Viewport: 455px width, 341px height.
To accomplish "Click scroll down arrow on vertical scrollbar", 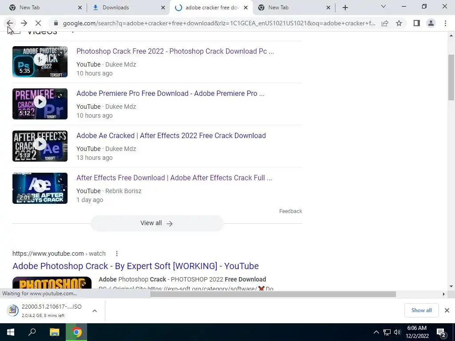I will click(451, 286).
